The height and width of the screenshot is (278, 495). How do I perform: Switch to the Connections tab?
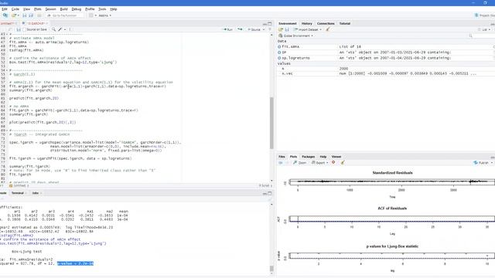click(326, 23)
